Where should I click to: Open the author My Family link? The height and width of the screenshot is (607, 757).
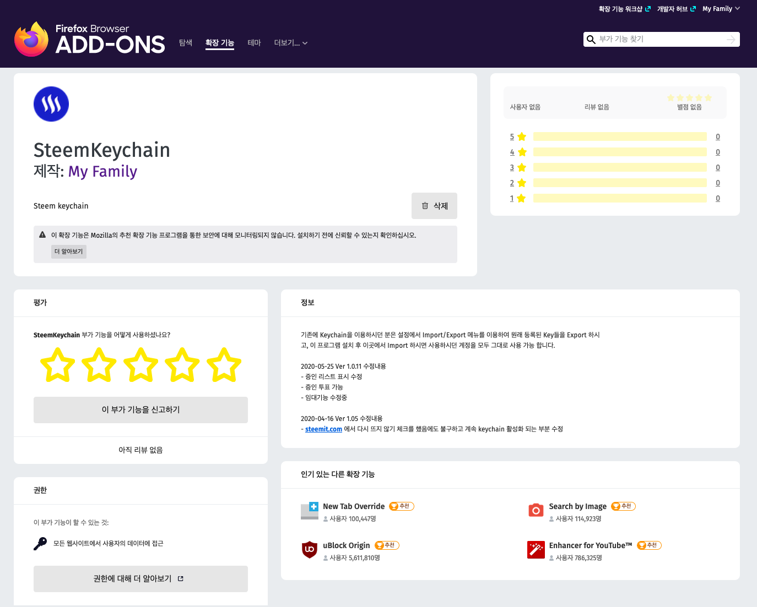(102, 172)
